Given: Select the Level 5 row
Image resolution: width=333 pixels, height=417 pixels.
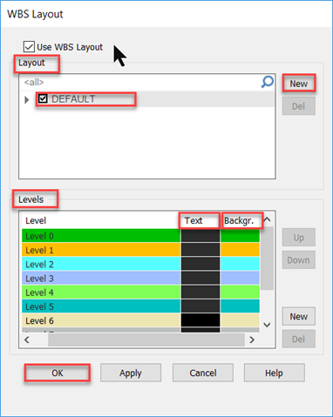Looking at the screenshot, I should (140, 306).
